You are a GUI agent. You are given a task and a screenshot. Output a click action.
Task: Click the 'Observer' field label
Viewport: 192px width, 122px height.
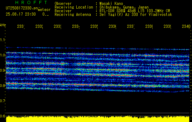point(63,4)
